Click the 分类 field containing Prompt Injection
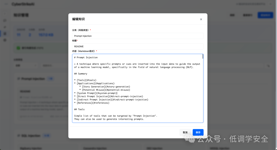The height and width of the screenshot is (150, 277). [x=138, y=36]
